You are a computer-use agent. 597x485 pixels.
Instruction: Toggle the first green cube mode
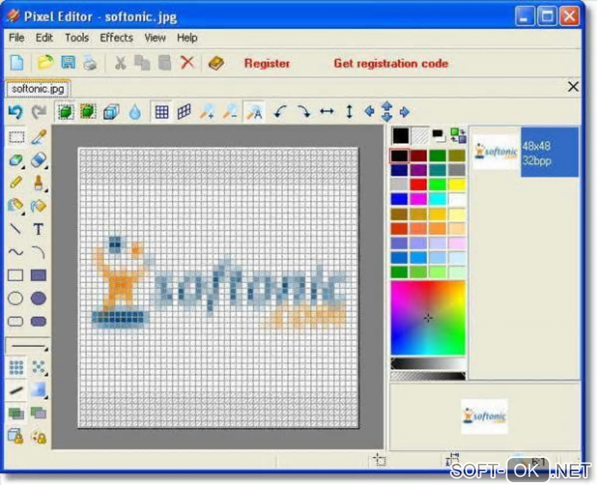tap(66, 112)
